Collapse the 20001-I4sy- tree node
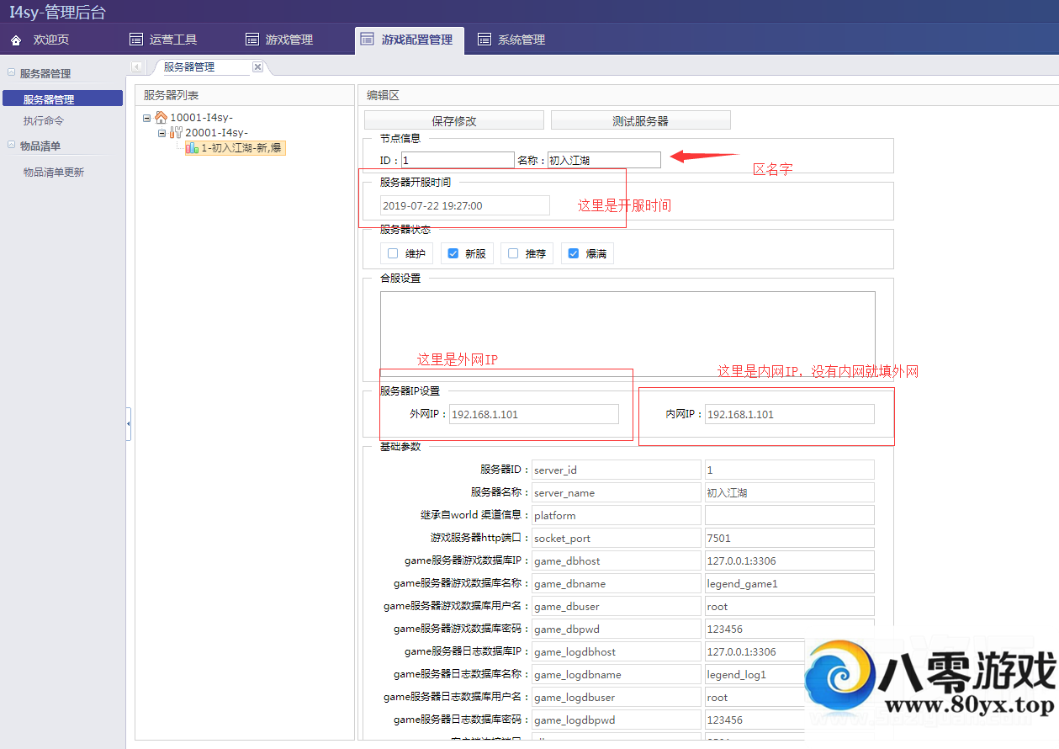The height and width of the screenshot is (749, 1059). click(x=162, y=133)
